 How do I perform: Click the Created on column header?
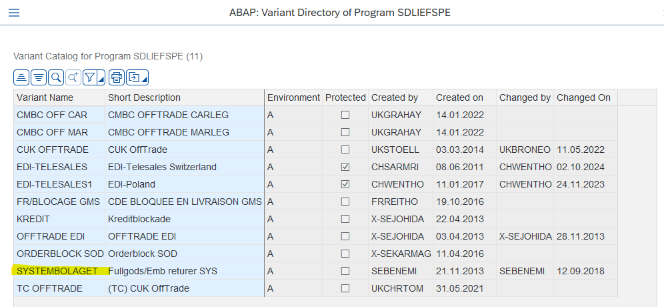tap(459, 97)
